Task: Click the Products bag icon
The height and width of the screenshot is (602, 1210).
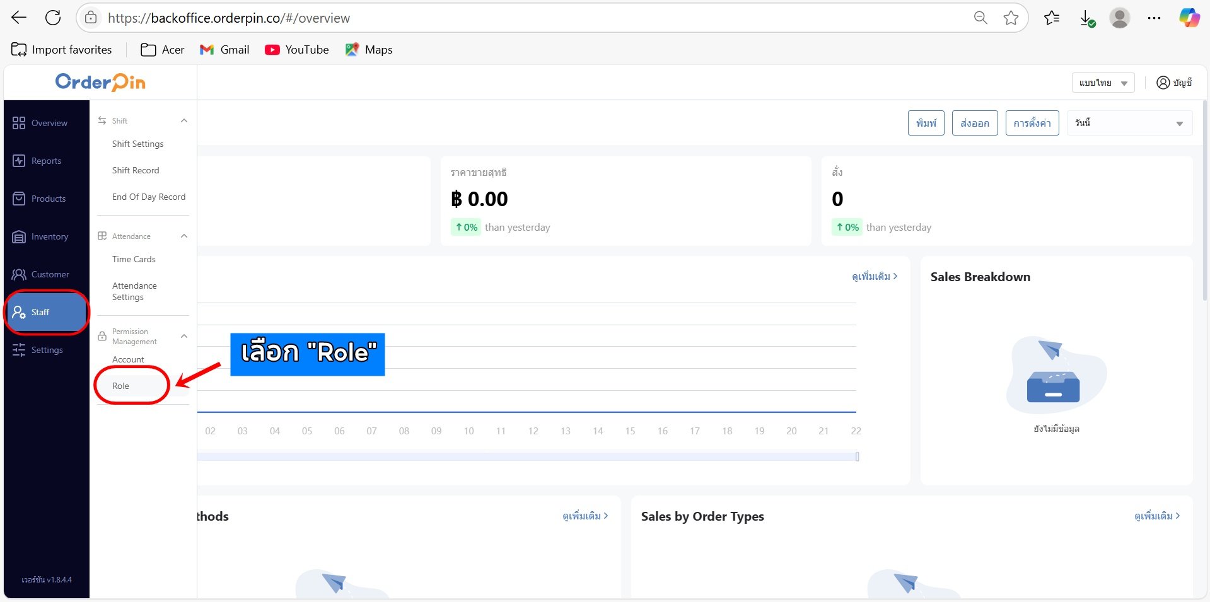Action: pyautogui.click(x=19, y=199)
